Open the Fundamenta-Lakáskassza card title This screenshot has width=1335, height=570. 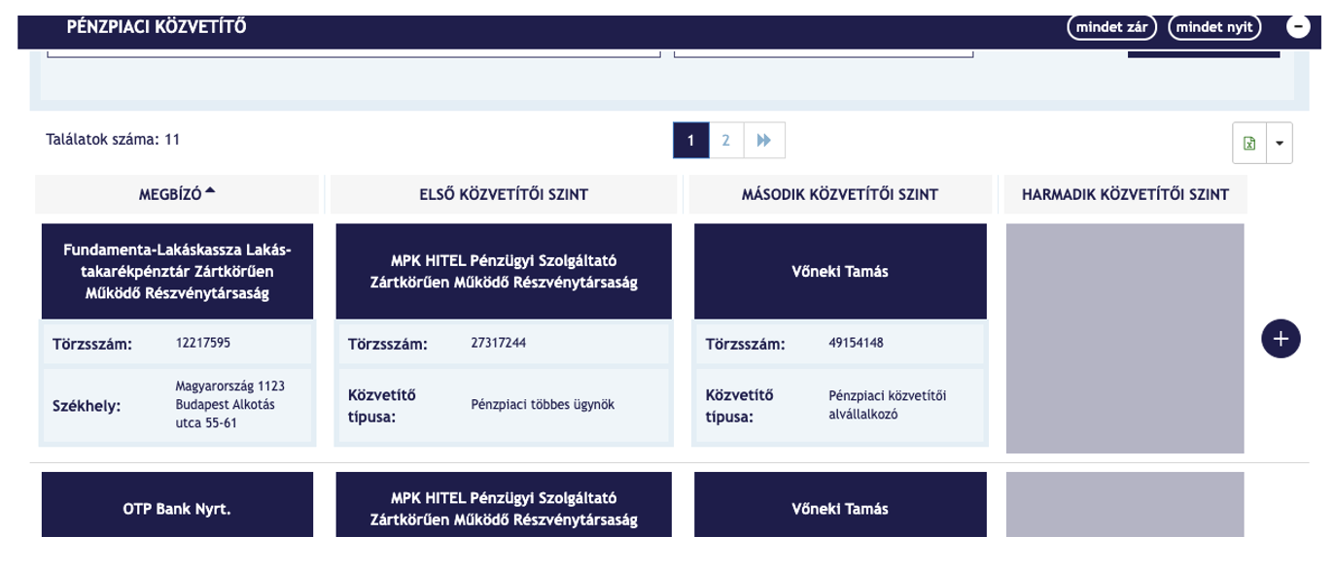coord(177,272)
